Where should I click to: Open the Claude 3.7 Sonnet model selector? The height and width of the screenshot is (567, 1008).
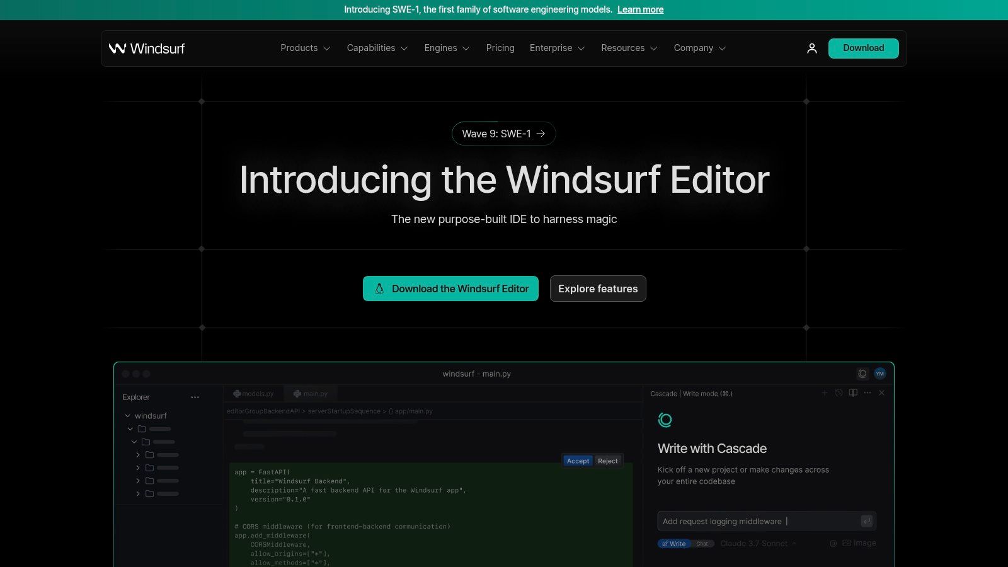click(x=758, y=543)
